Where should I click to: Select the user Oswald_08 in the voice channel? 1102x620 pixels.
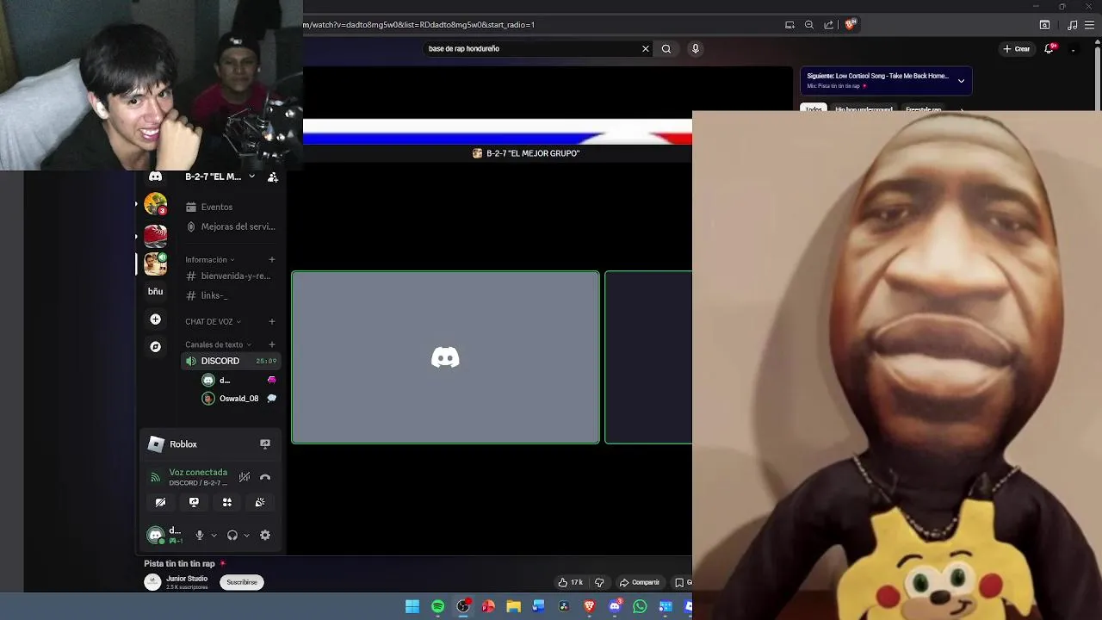(239, 399)
